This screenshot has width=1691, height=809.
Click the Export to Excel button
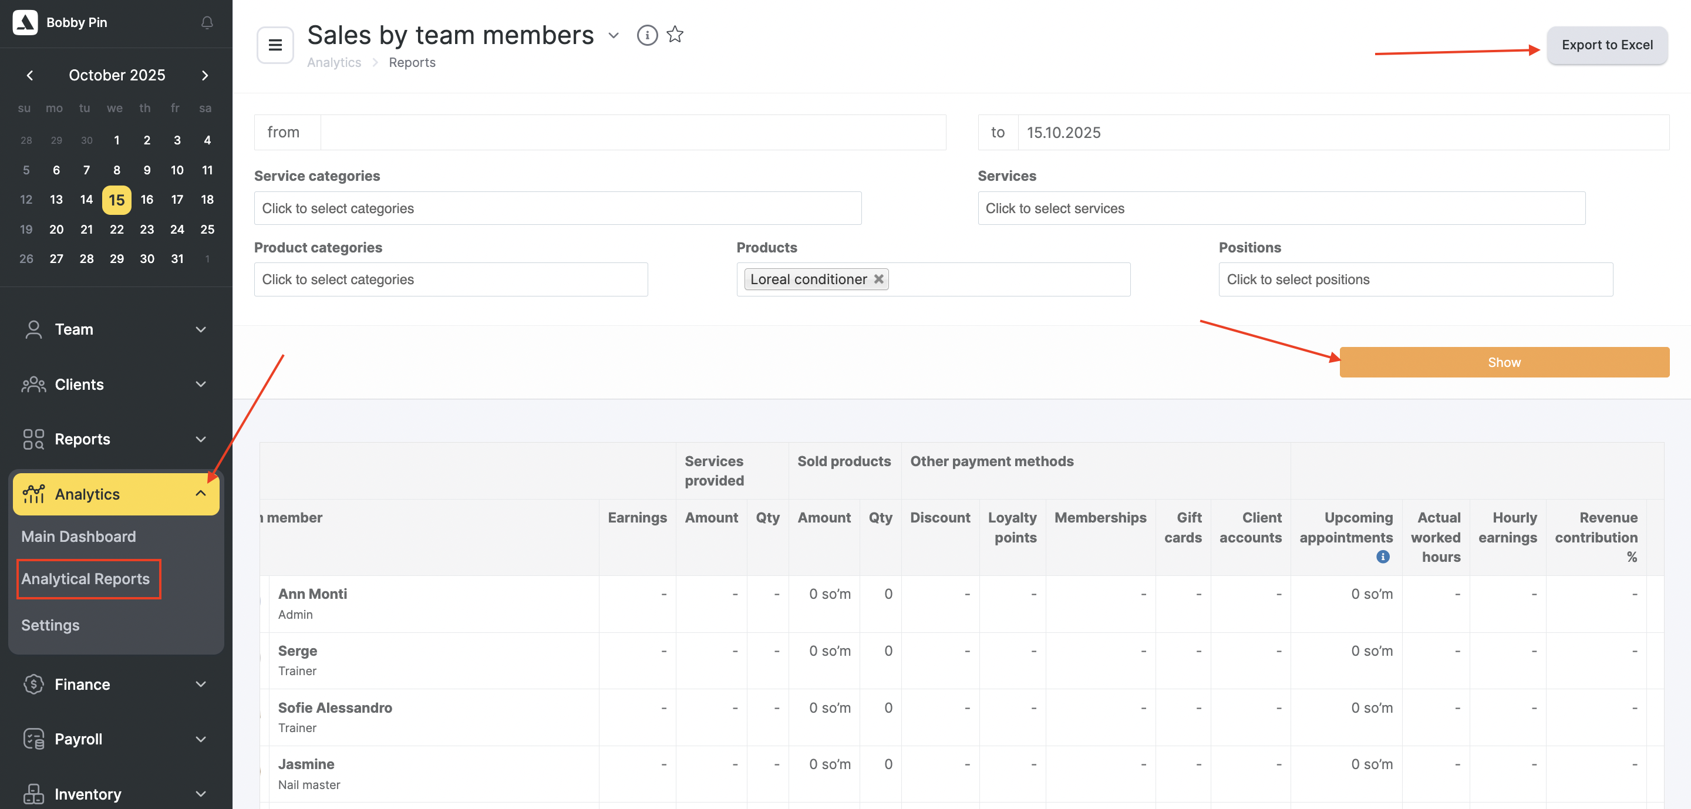pos(1606,45)
